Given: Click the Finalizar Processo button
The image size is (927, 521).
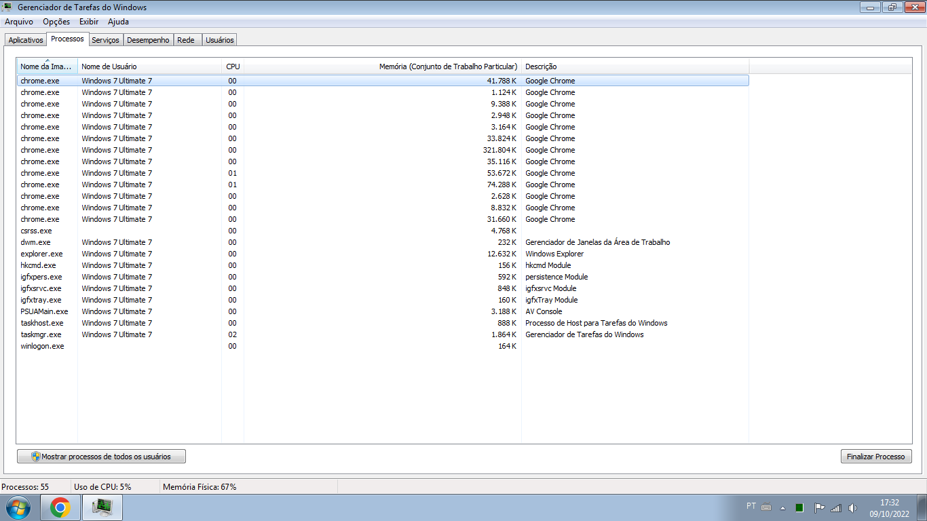Looking at the screenshot, I should 875,457.
